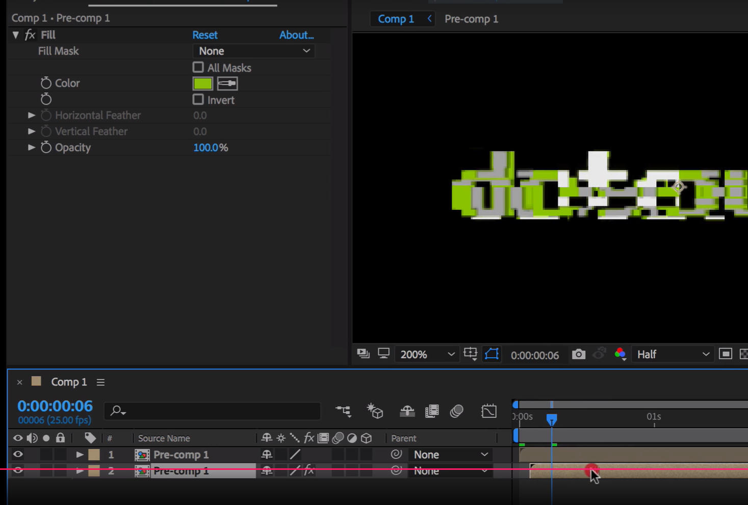Open About for Fill effect

[x=296, y=35]
